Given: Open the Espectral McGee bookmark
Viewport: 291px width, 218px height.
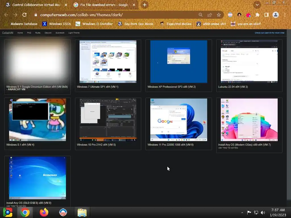Looking at the screenshot, I should click(176, 24).
